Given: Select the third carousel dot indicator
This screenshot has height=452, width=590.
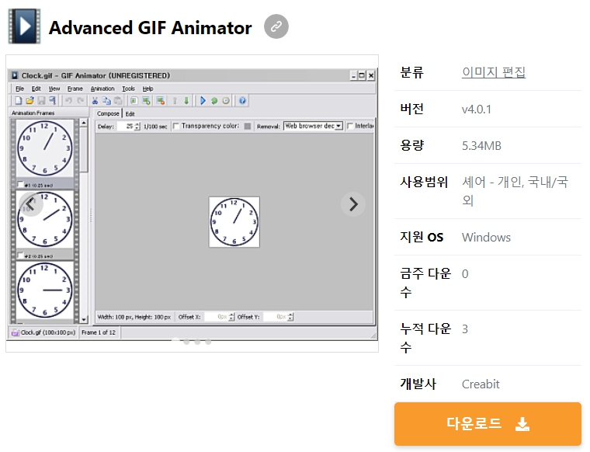Looking at the screenshot, I should coord(197,342).
